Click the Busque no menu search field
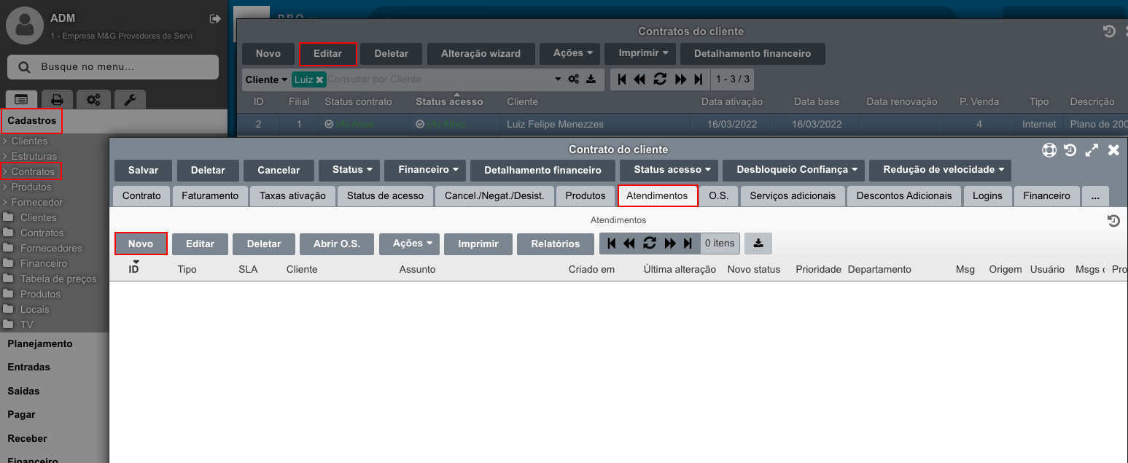The image size is (1128, 463). [x=113, y=67]
